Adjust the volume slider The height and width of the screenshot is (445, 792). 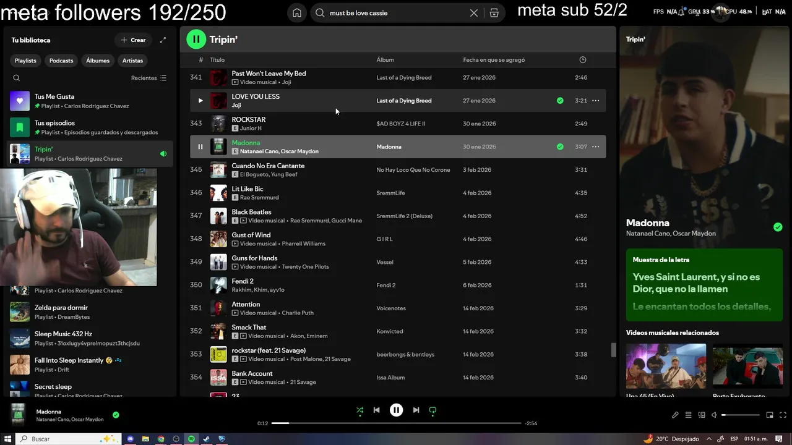tap(740, 415)
